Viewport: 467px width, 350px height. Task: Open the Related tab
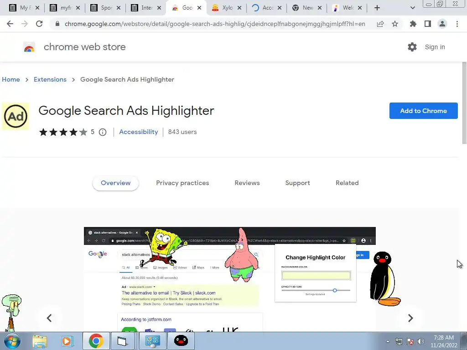point(347,183)
